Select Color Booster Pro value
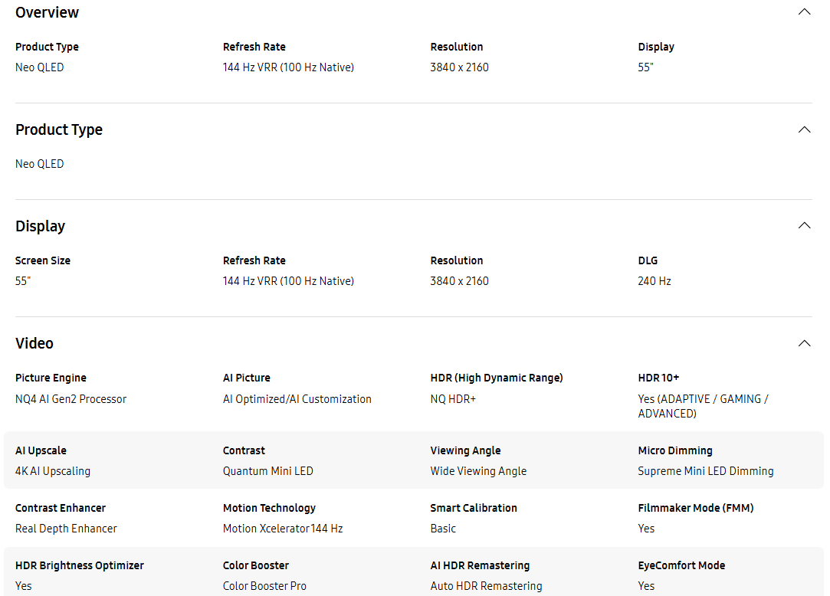 pos(264,586)
